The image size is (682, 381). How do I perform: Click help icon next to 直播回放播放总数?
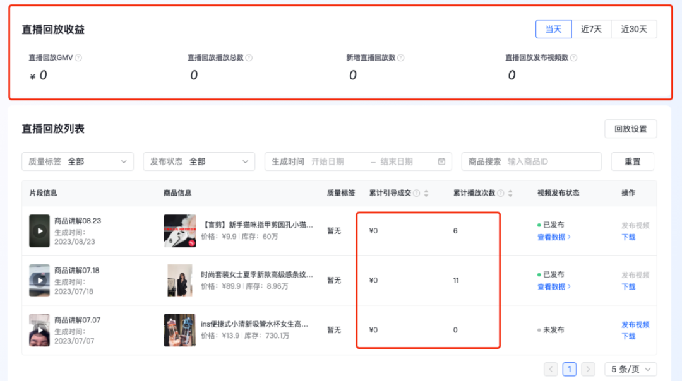pyautogui.click(x=249, y=57)
